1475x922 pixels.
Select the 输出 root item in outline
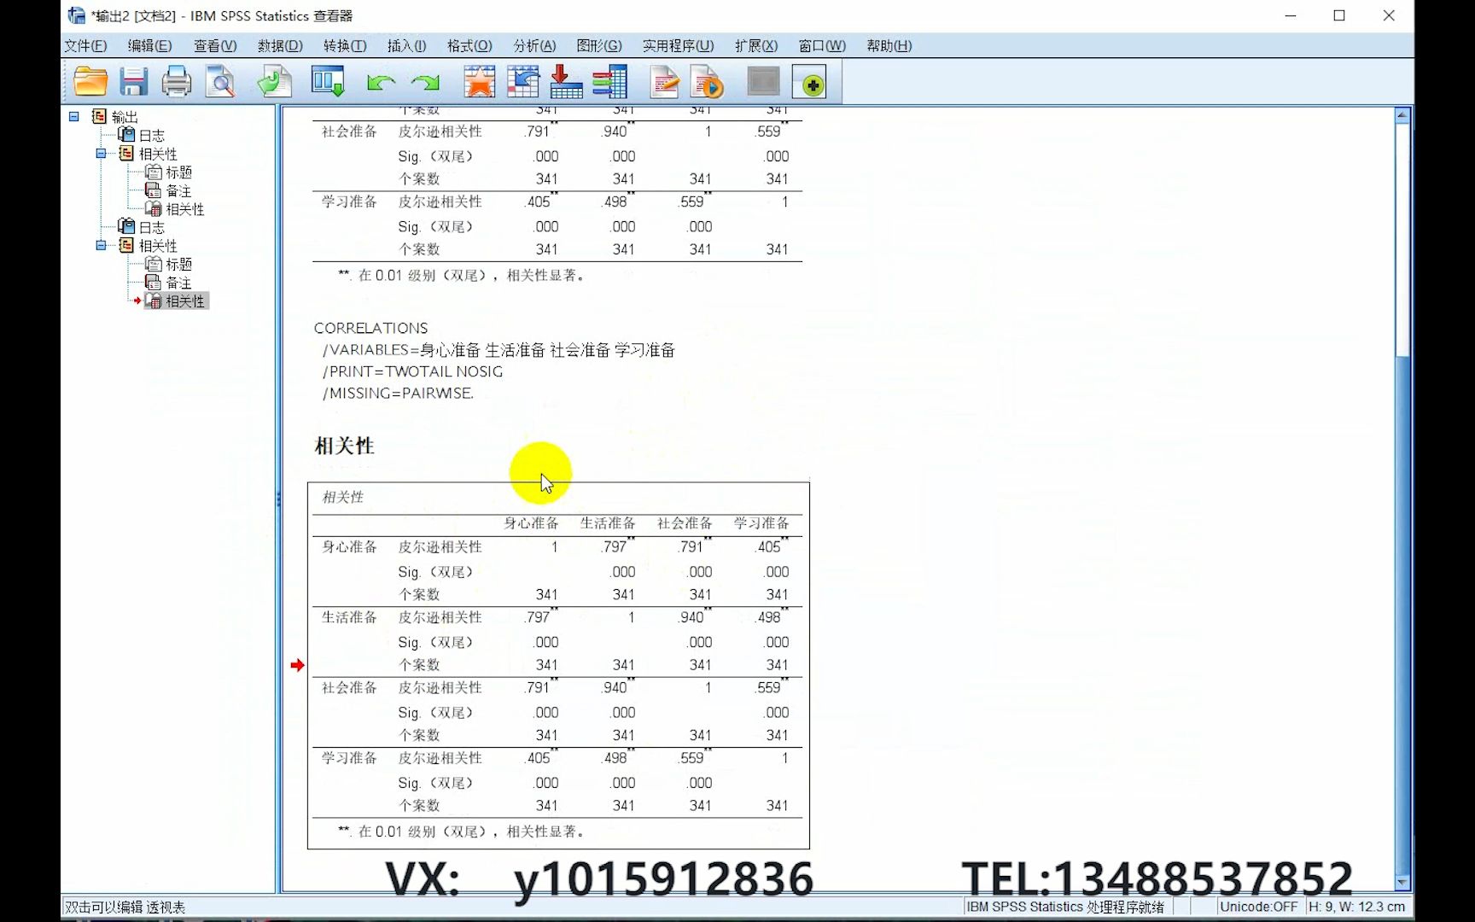click(x=124, y=117)
